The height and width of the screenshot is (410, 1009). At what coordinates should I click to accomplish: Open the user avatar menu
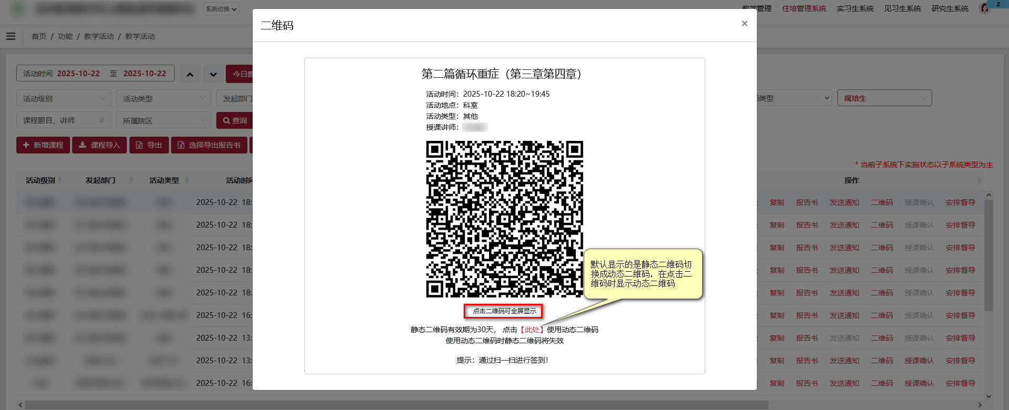pyautogui.click(x=984, y=8)
